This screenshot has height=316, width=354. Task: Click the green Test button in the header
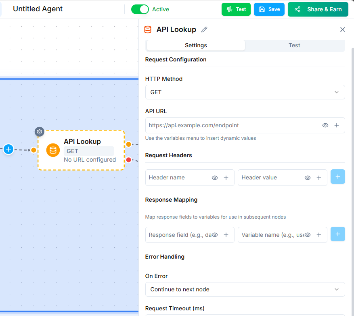(x=236, y=9)
